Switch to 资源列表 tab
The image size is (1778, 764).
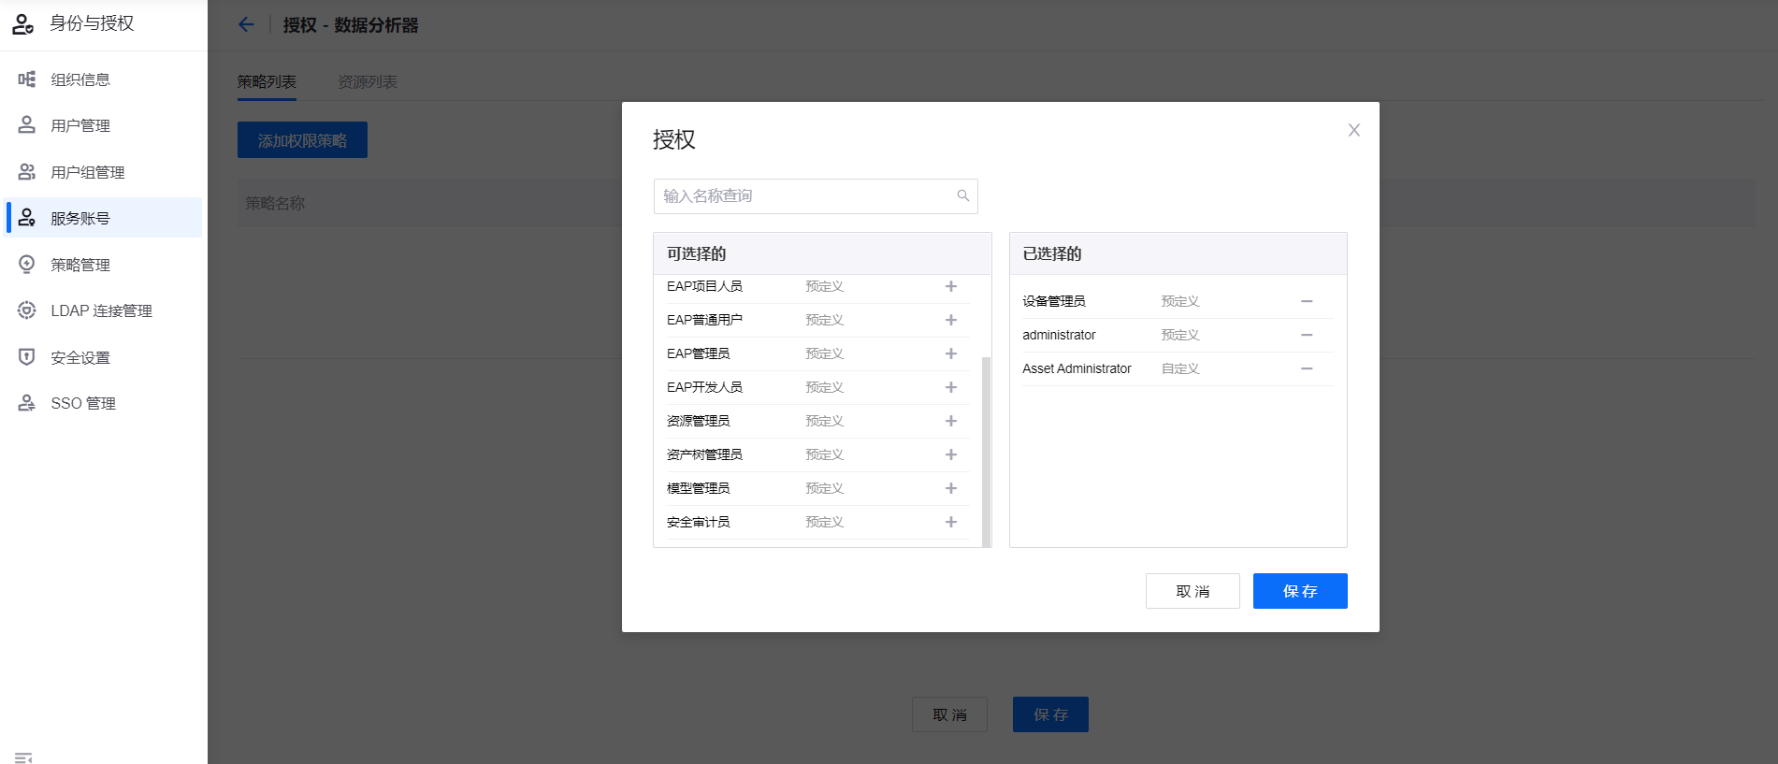(x=368, y=82)
